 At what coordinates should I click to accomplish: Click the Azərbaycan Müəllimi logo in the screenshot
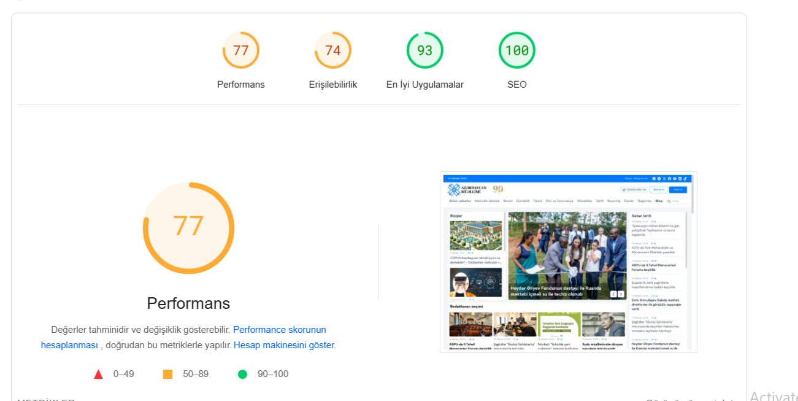pyautogui.click(x=467, y=190)
